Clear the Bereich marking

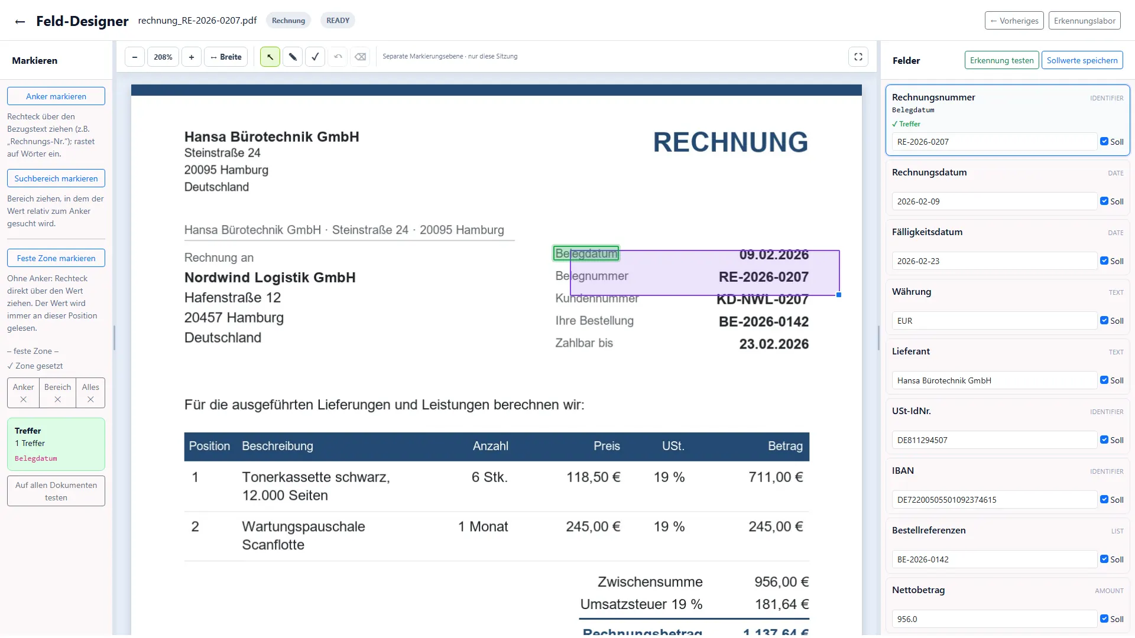57,393
